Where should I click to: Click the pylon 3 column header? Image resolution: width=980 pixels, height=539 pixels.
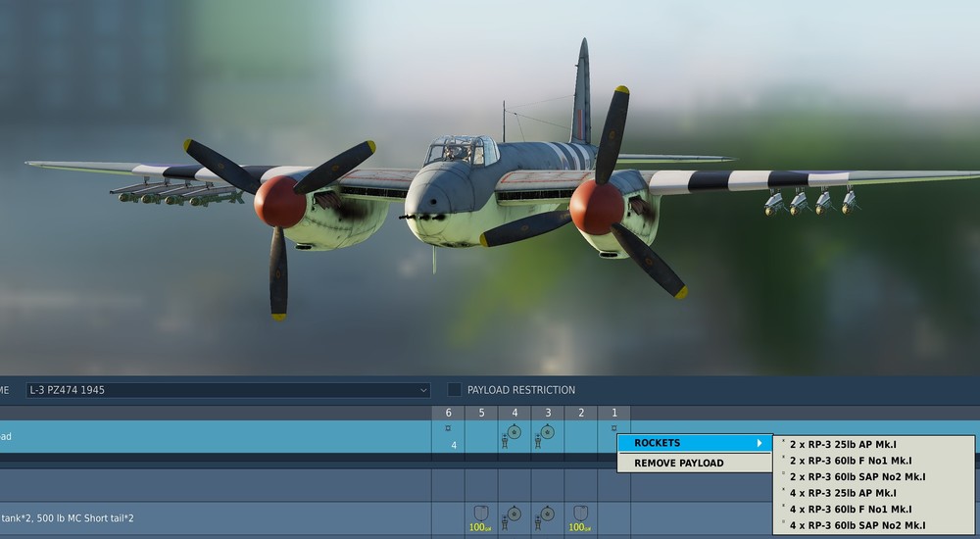tap(548, 413)
